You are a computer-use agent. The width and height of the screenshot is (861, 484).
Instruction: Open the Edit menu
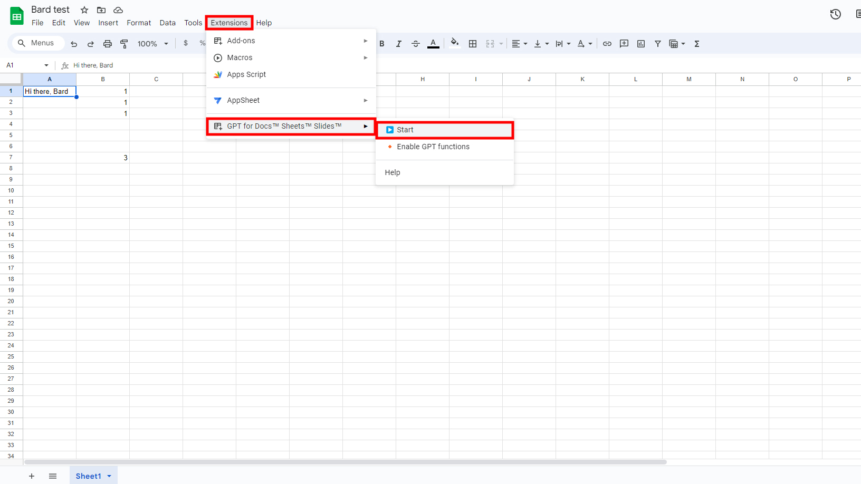[59, 23]
